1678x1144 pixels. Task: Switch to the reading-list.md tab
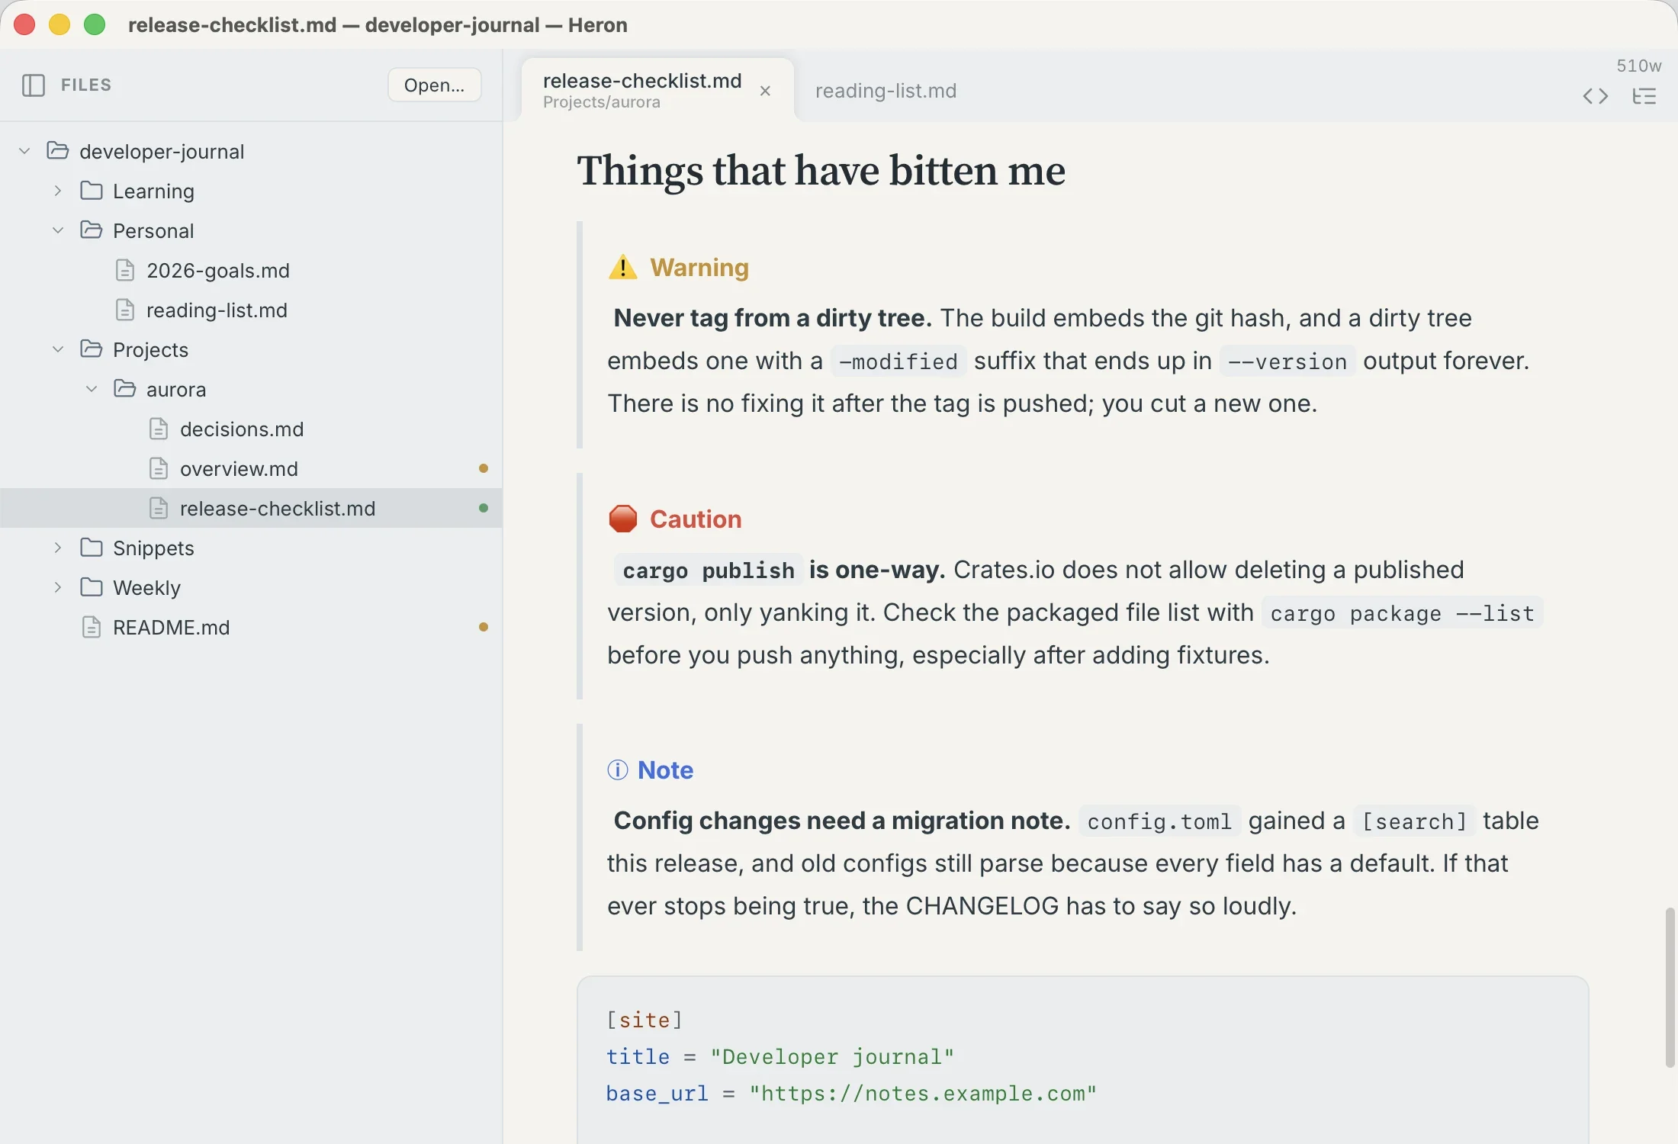pos(886,91)
